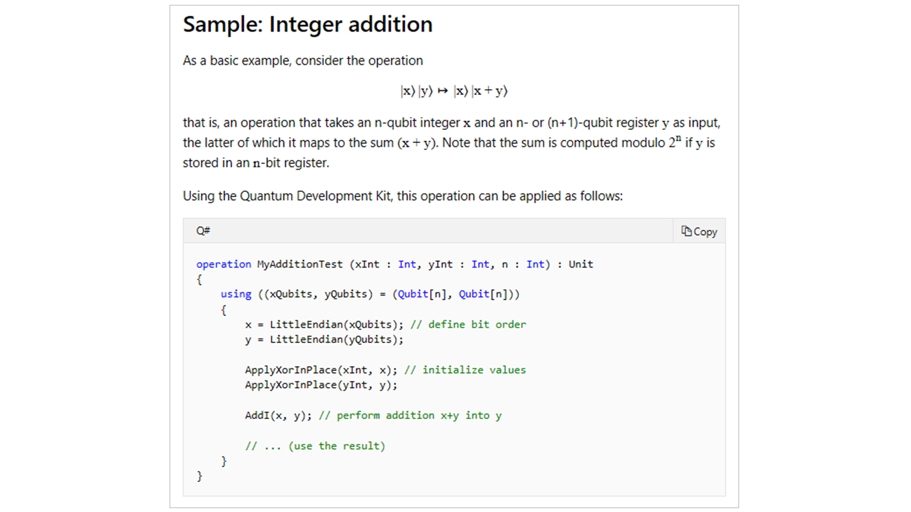Click the copy icon next to Copy
The height and width of the screenshot is (512, 911).
point(686,231)
